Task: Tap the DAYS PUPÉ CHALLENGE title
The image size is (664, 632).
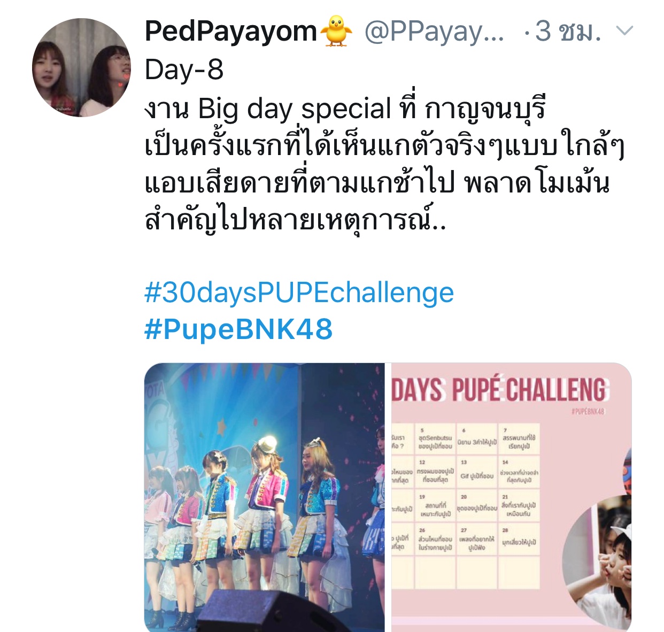Action: (x=500, y=390)
